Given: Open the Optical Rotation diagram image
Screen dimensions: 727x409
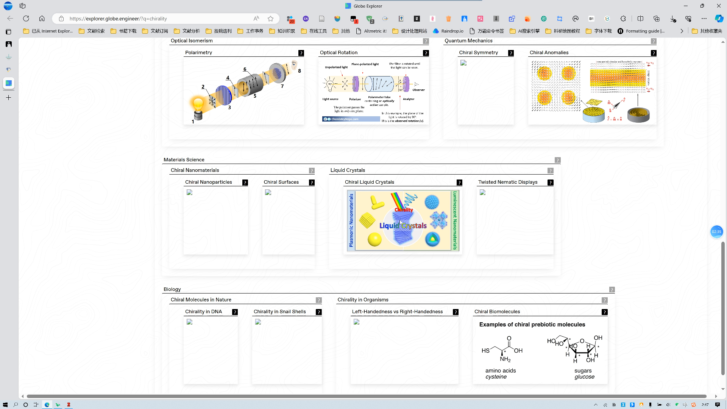Looking at the screenshot, I should pyautogui.click(x=373, y=92).
